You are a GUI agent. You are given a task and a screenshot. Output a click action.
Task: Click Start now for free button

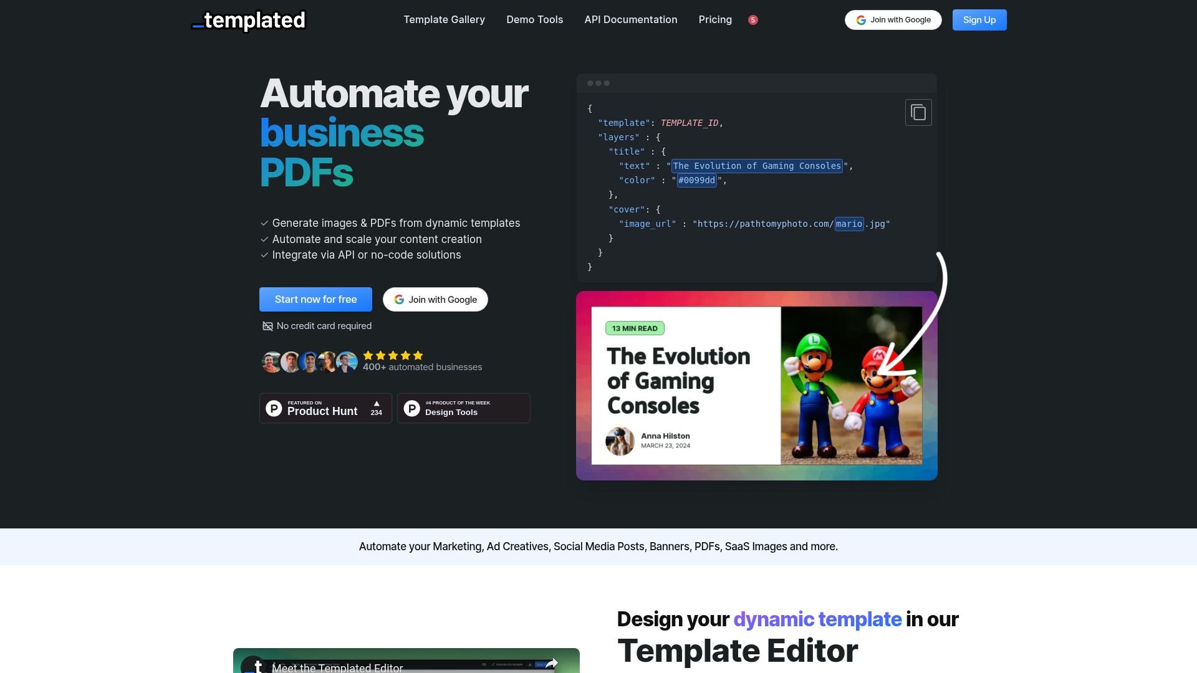(315, 299)
